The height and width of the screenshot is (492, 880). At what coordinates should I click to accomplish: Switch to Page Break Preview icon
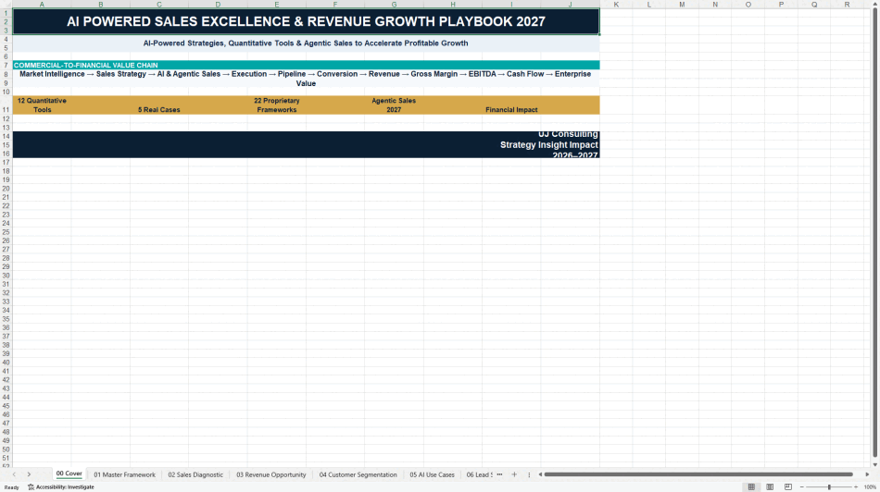pos(788,487)
